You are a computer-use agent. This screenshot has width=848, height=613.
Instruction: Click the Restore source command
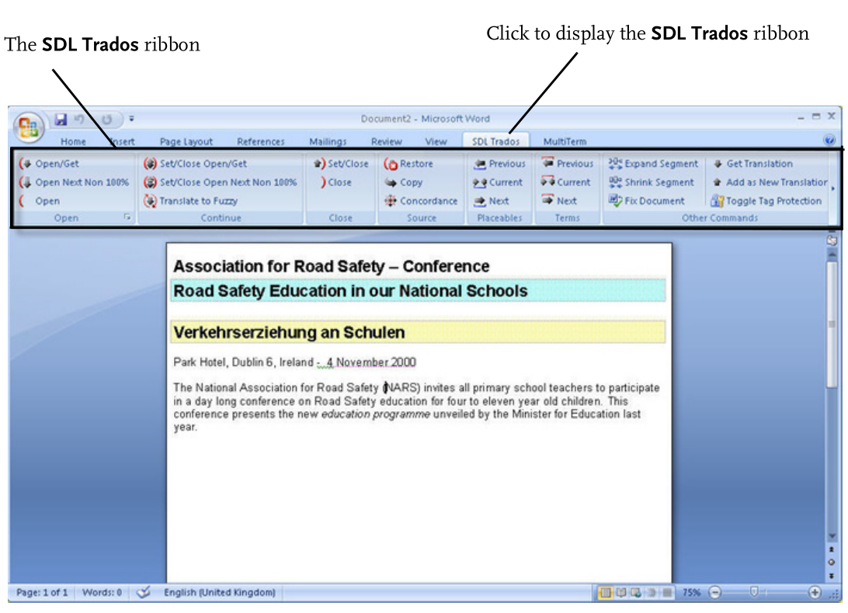click(x=408, y=163)
